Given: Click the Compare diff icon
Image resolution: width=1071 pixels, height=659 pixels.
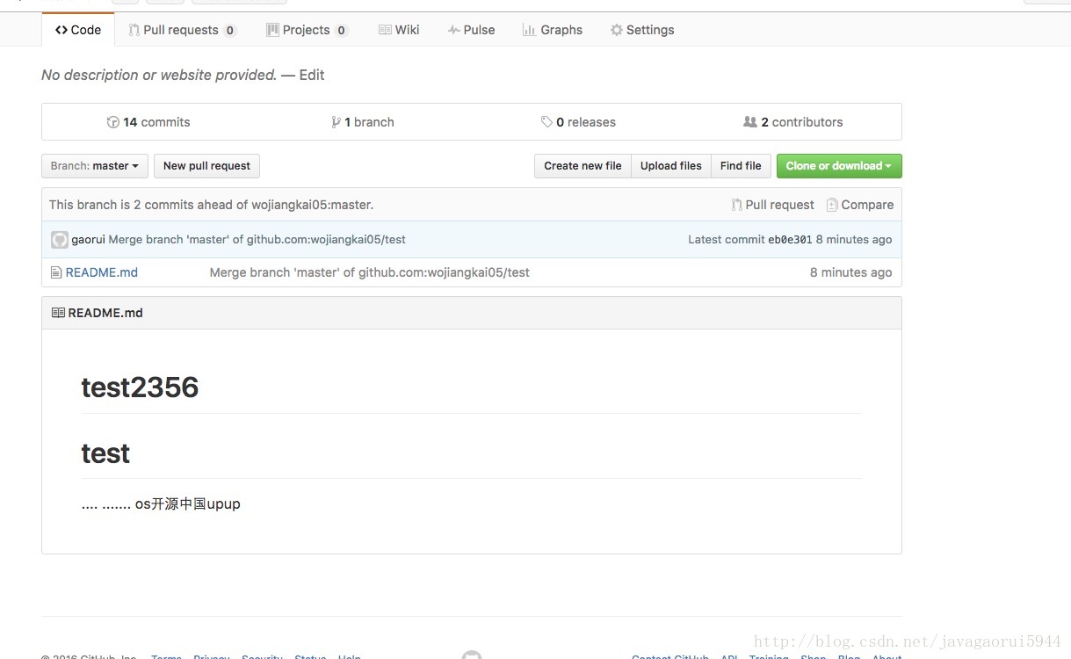Looking at the screenshot, I should (832, 205).
